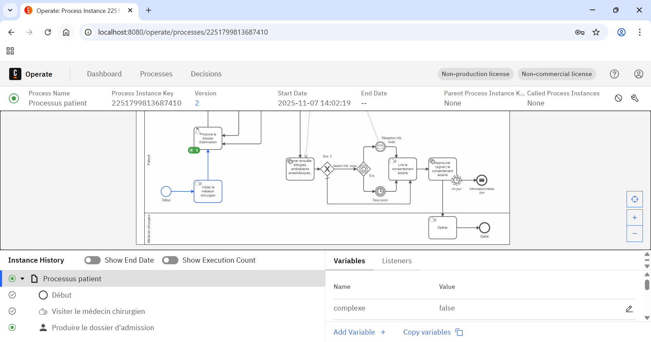This screenshot has width=651, height=342.
Task: Toggle Show End Date switch
Action: tap(93, 260)
